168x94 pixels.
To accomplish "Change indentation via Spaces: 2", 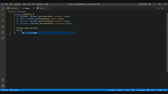I will 120,90.
